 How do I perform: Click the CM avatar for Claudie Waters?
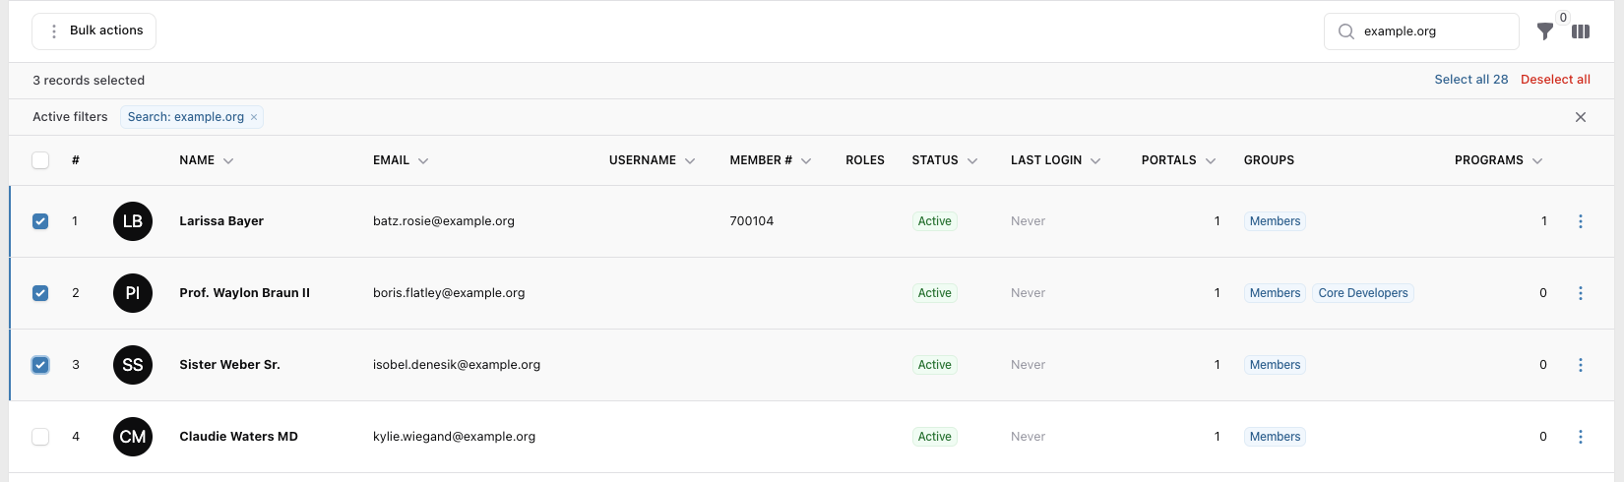coord(133,437)
